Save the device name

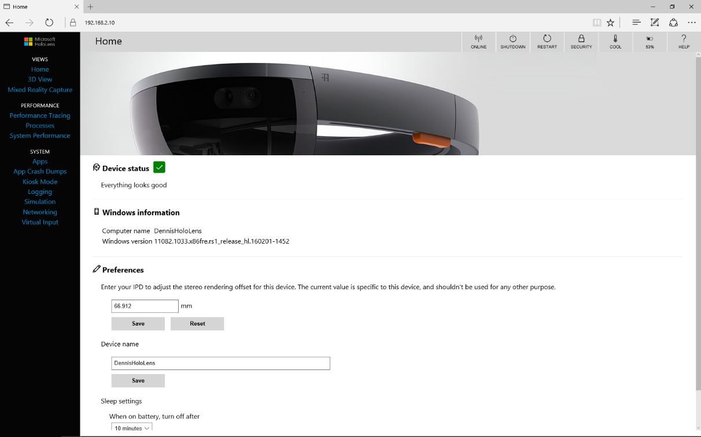(x=138, y=380)
